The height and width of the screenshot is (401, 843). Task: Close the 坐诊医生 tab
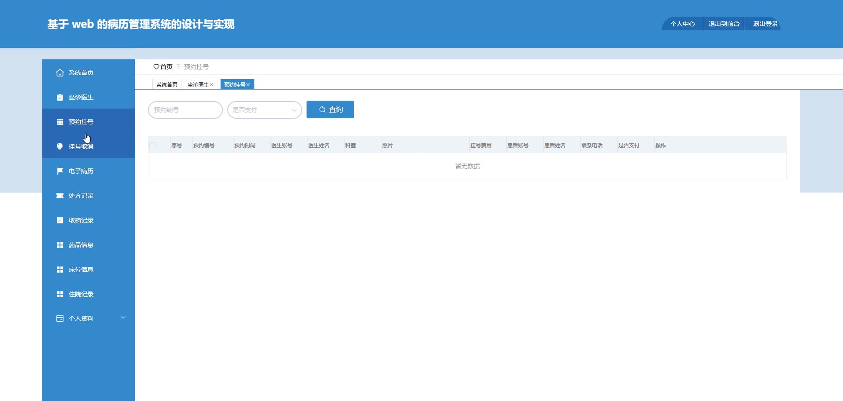pos(211,85)
